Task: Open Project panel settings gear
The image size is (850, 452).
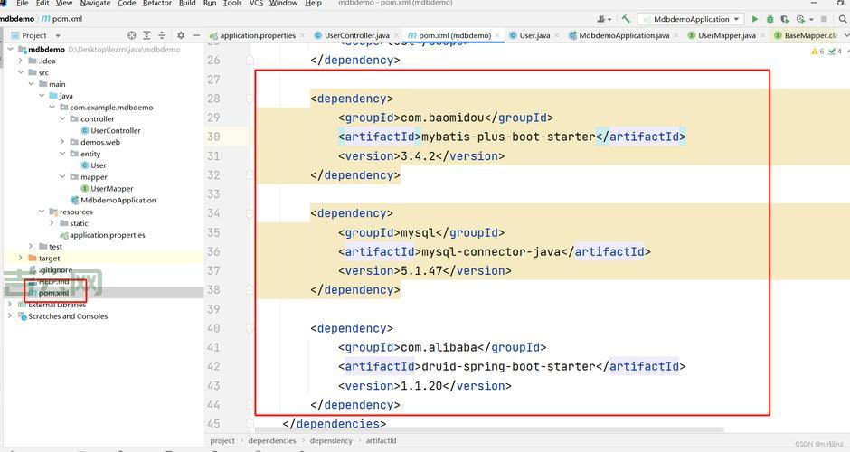Action: tap(181, 35)
